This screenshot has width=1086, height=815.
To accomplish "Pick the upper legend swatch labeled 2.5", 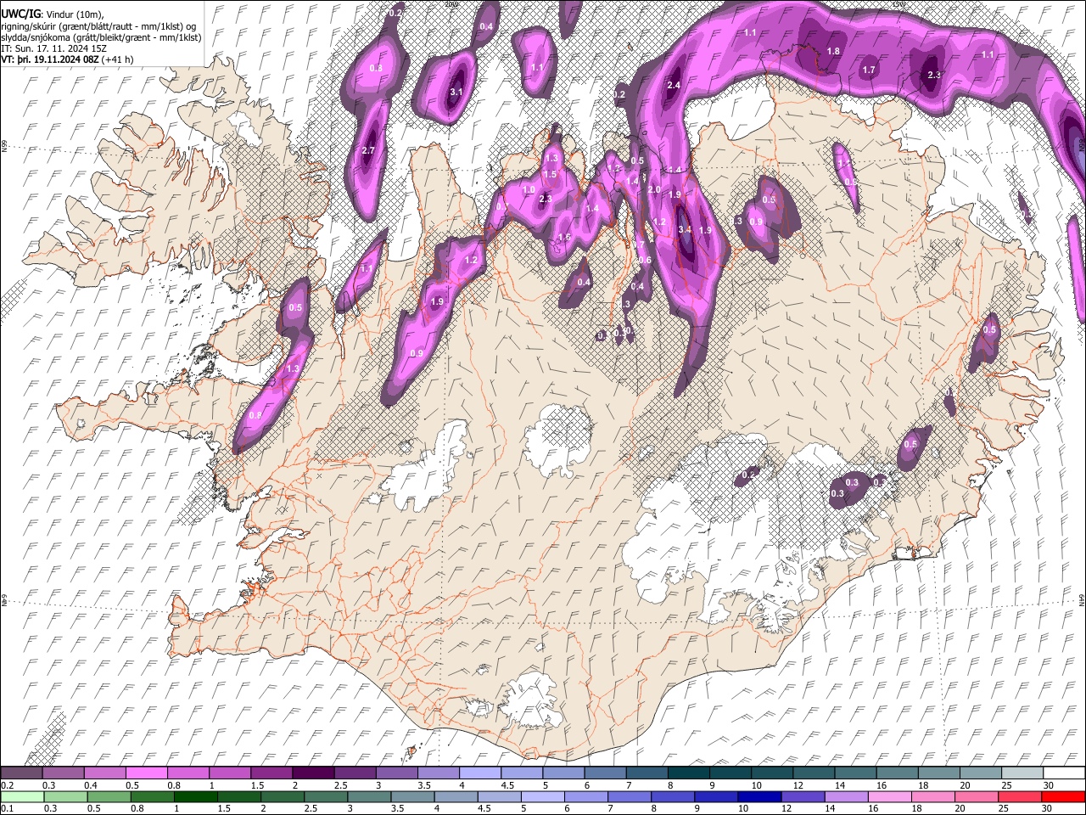I will (355, 773).
